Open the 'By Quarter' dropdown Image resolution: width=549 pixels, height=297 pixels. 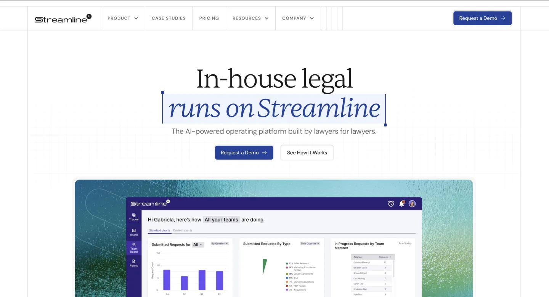[220, 243]
